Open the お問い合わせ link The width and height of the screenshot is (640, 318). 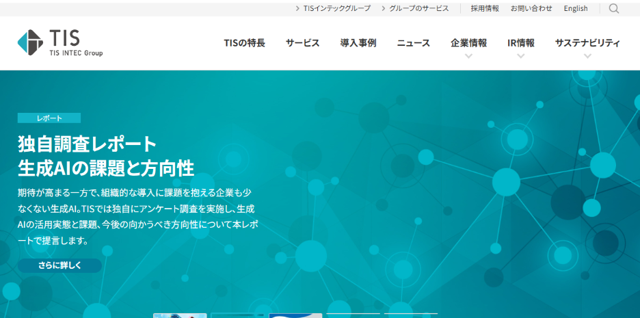(x=531, y=8)
